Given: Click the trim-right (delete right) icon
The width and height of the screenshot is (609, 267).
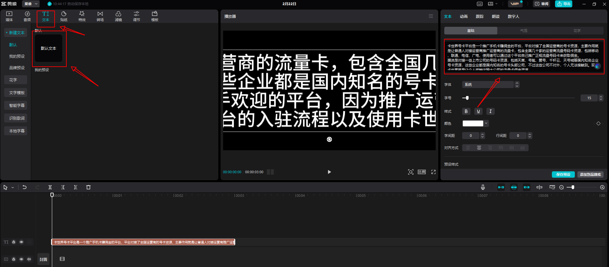Looking at the screenshot, I should (76, 187).
